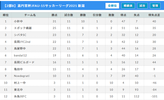Click the 長岡ビルボード team name
164x100 pixels.
24,62
